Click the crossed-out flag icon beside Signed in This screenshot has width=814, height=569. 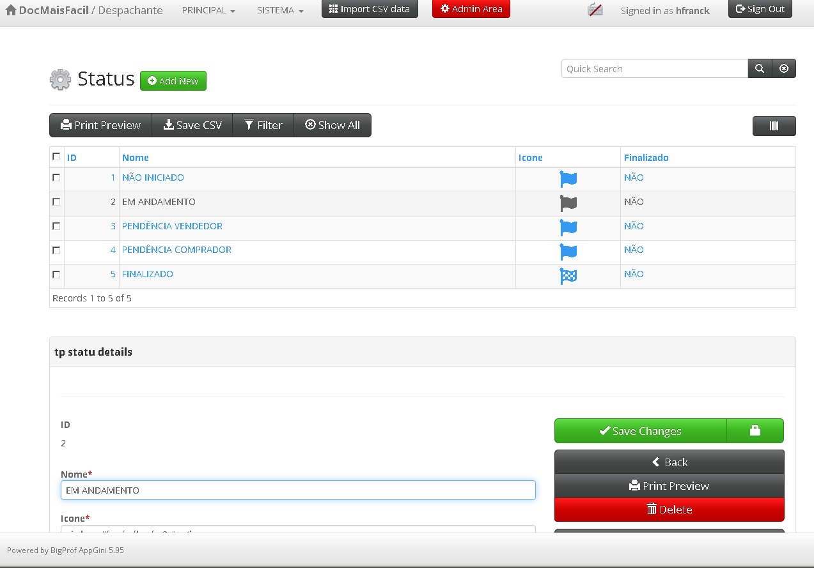click(595, 10)
